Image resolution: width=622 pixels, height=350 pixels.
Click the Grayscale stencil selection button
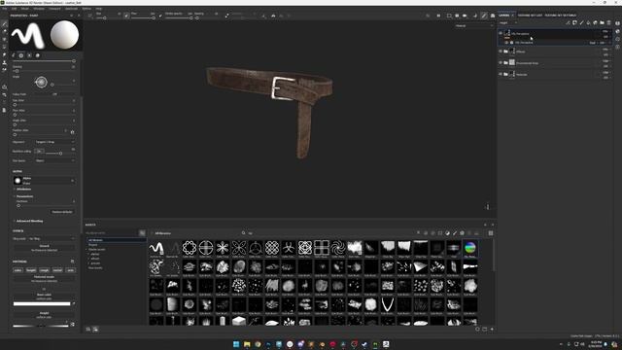(x=44, y=248)
